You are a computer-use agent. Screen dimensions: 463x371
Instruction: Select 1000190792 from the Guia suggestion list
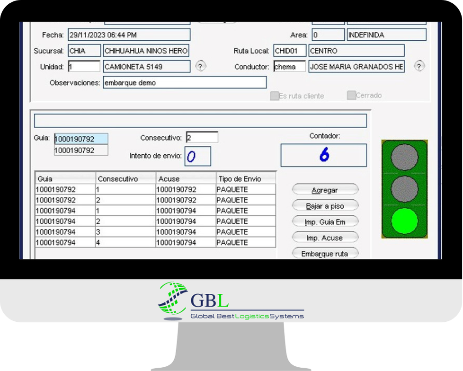click(80, 150)
